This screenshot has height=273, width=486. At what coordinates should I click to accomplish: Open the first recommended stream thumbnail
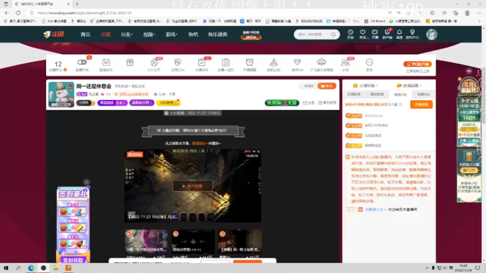click(x=146, y=241)
